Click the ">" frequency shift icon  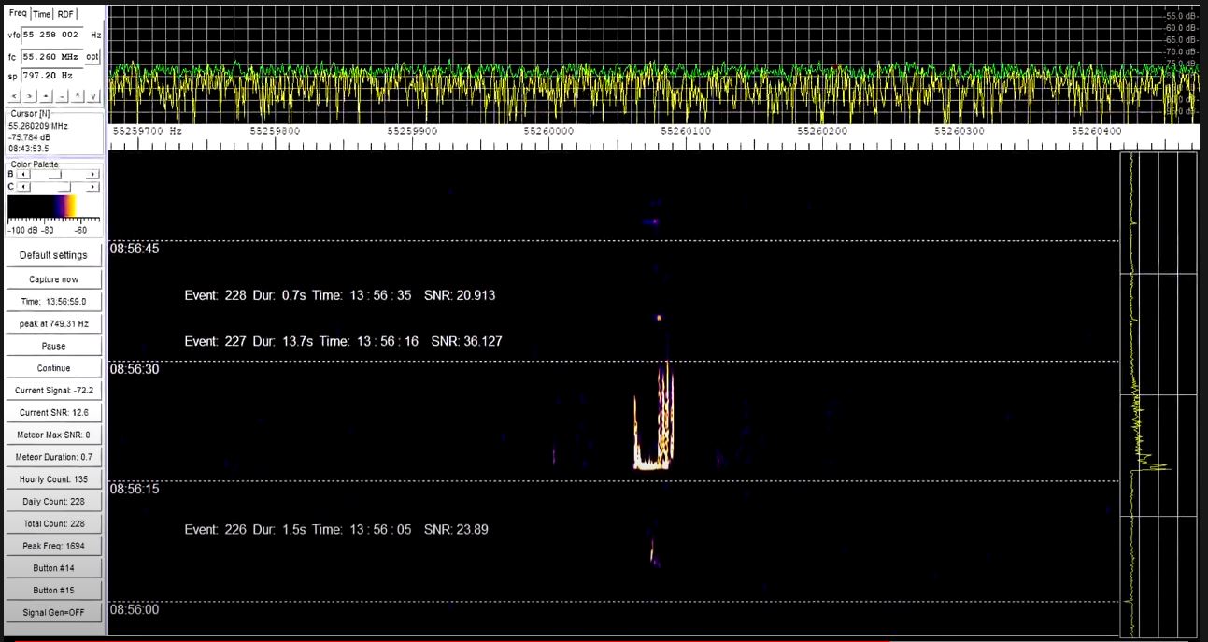click(x=29, y=97)
